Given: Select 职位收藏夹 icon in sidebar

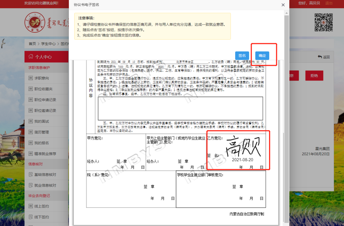Looking at the screenshot, I should coord(30,89).
